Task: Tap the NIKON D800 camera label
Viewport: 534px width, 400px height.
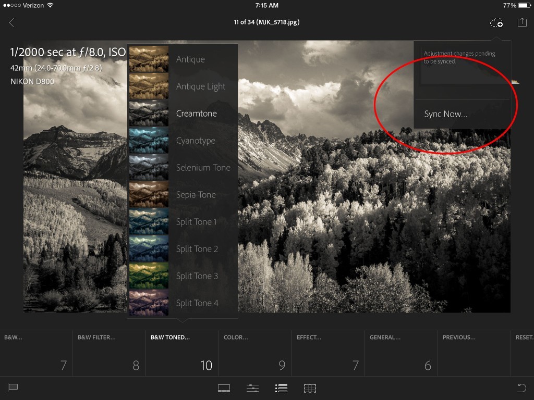Action: coord(32,82)
